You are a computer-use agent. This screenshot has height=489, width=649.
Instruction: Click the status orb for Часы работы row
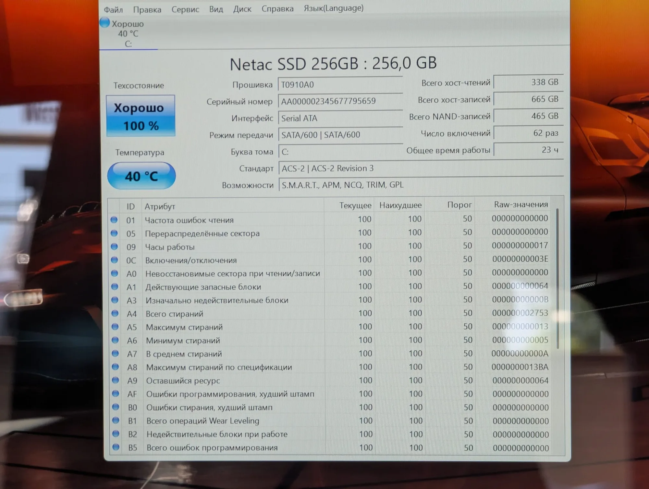click(x=114, y=246)
